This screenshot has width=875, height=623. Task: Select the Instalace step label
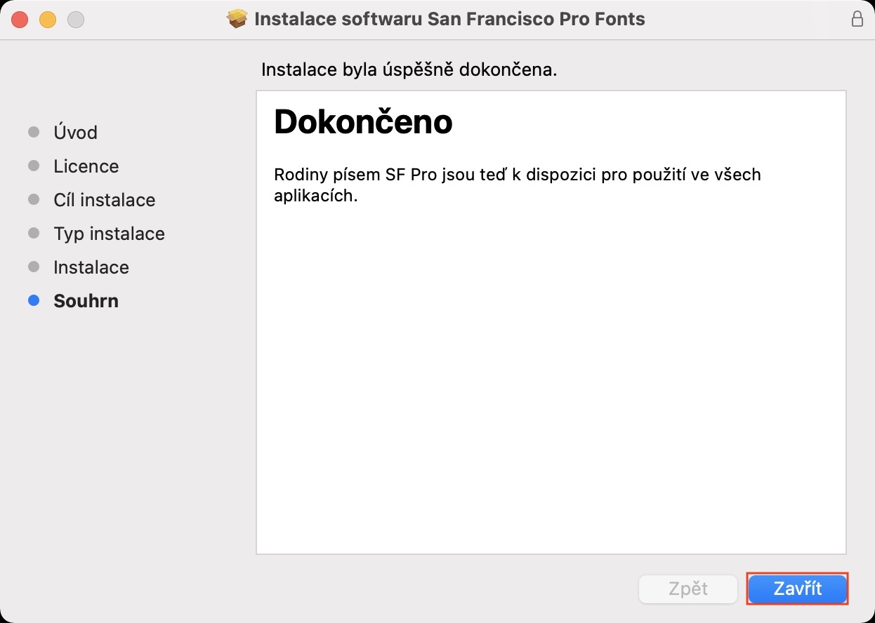point(91,267)
